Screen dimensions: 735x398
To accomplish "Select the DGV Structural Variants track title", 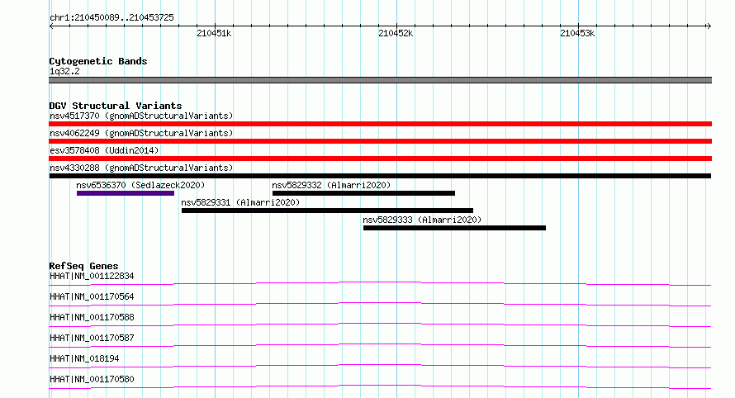I will [x=116, y=106].
